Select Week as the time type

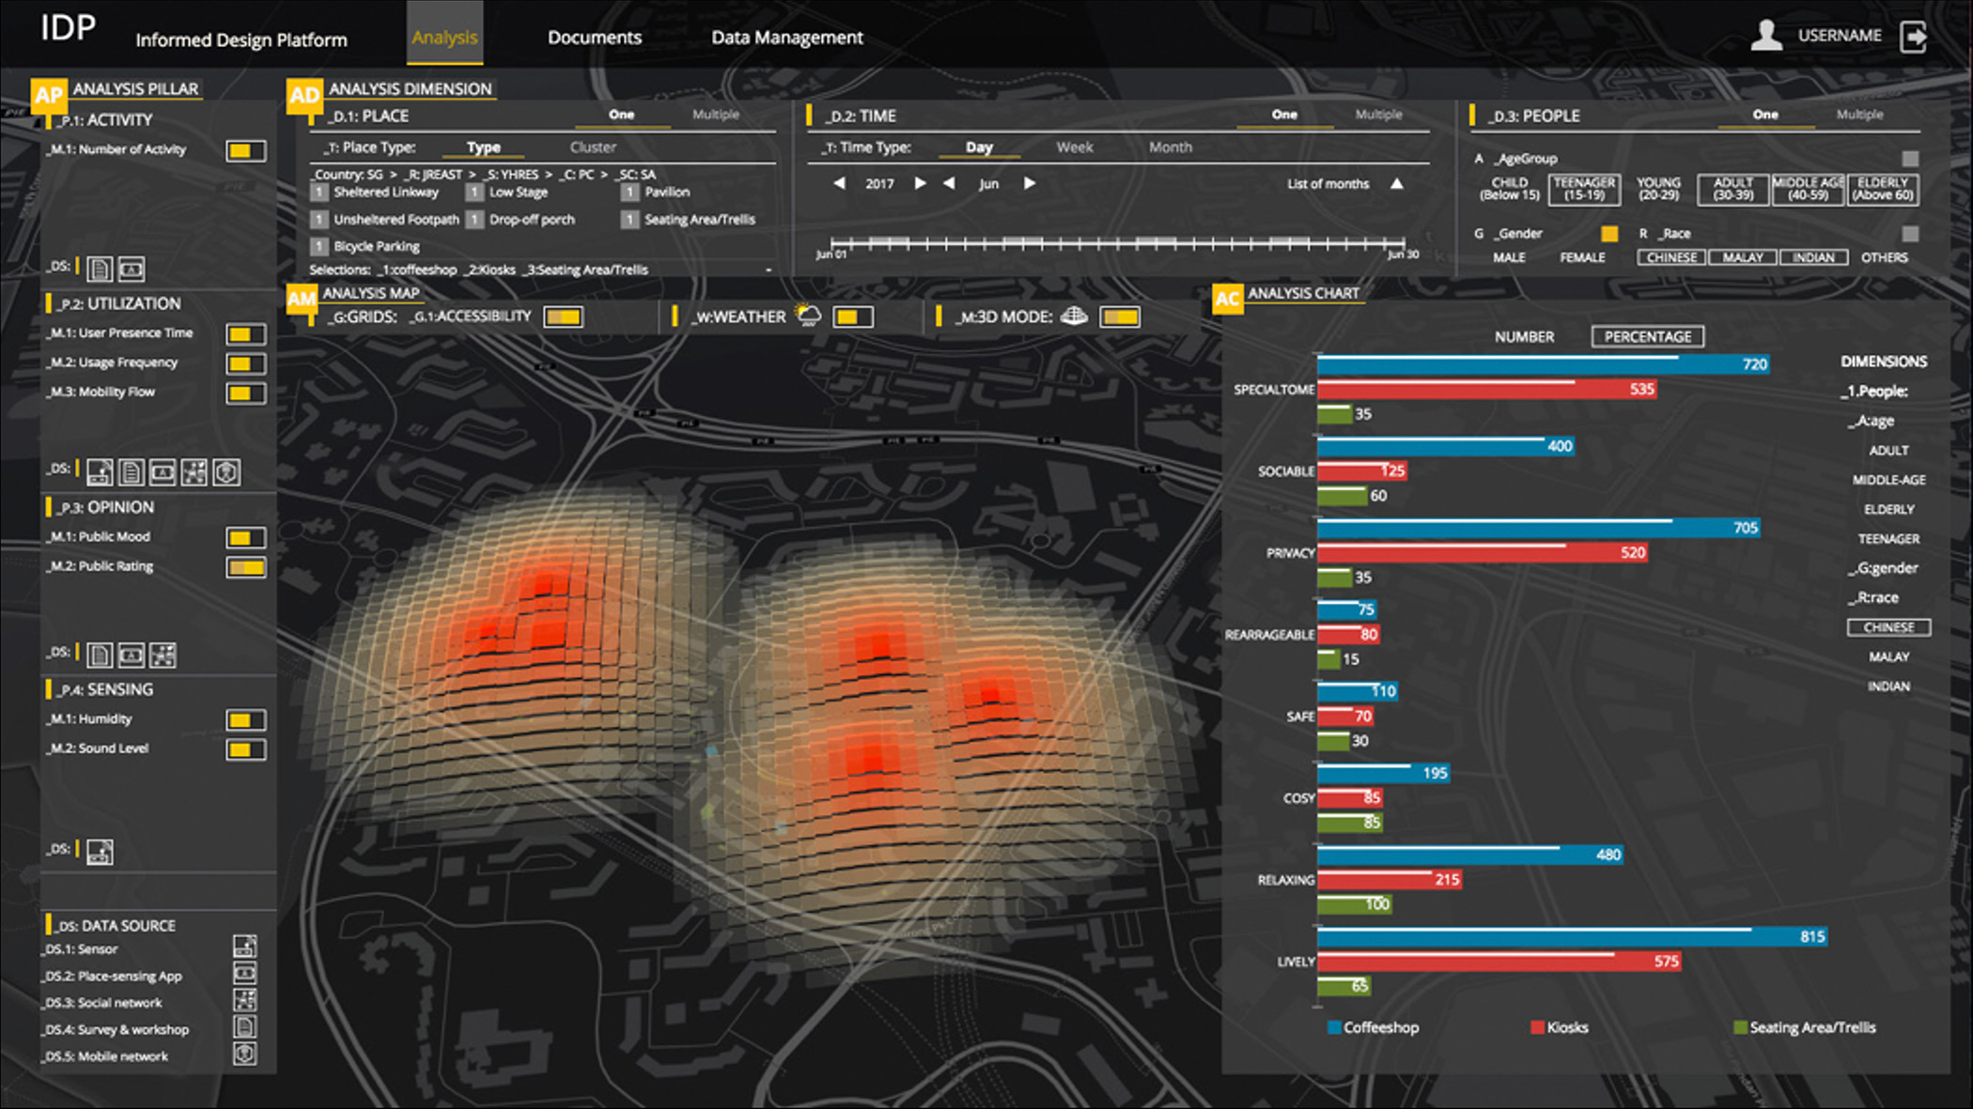[x=1074, y=147]
